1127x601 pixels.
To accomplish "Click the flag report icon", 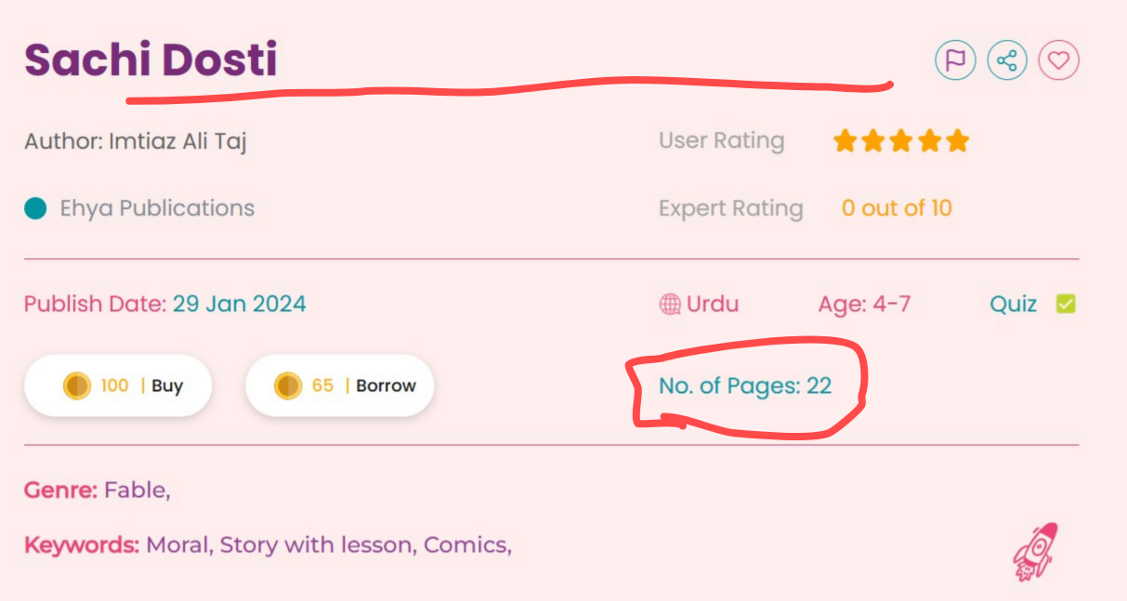I will (x=955, y=61).
